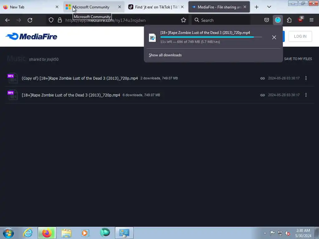Viewport: 319px width, 239px height.
Task: Click the Firefox taskbar icon
Action: click(x=47, y=233)
